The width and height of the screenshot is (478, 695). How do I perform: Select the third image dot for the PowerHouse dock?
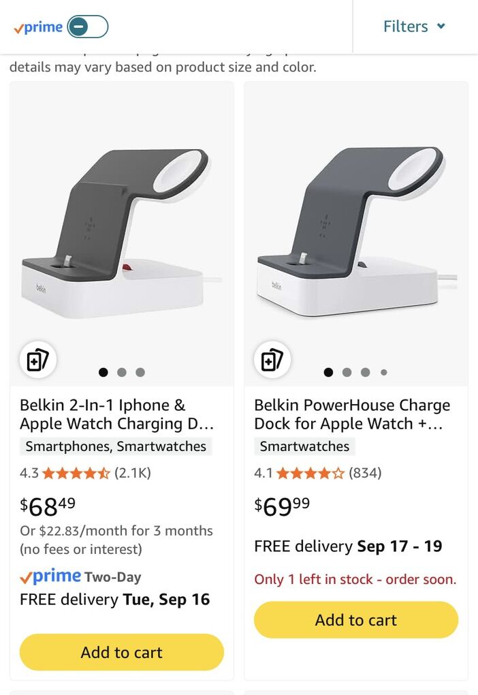(365, 372)
